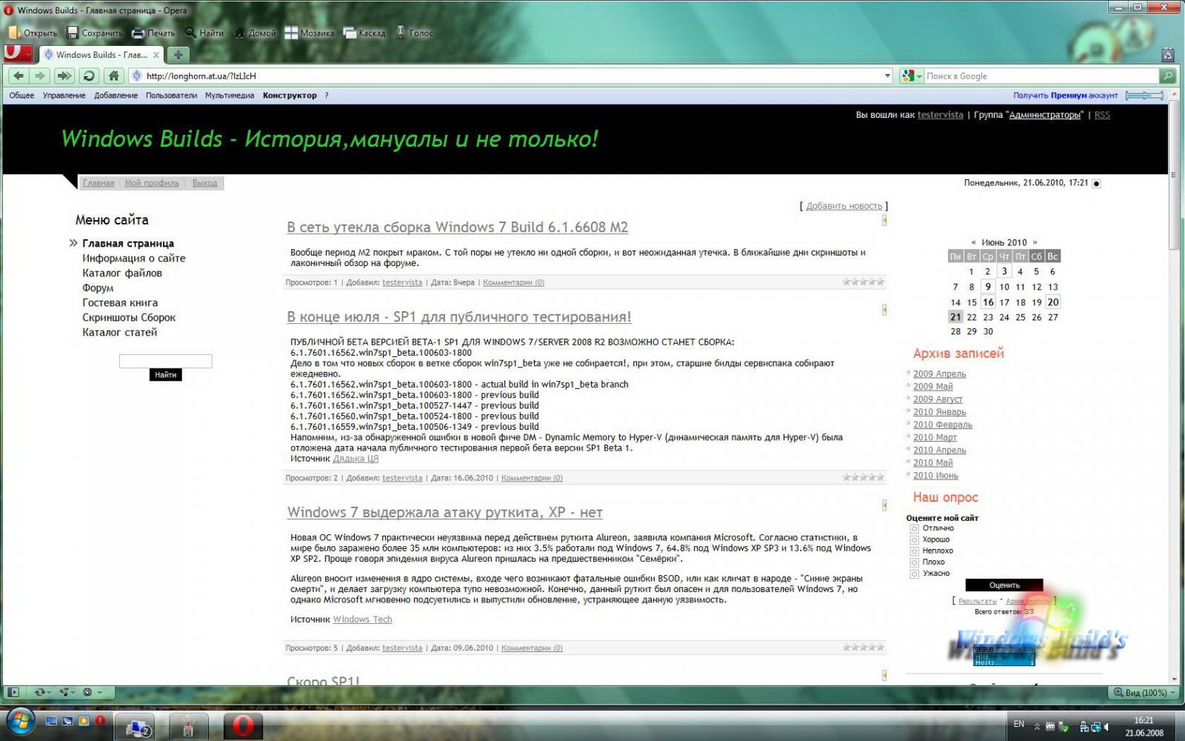Click the fast forward double-arrow button

tap(64, 76)
